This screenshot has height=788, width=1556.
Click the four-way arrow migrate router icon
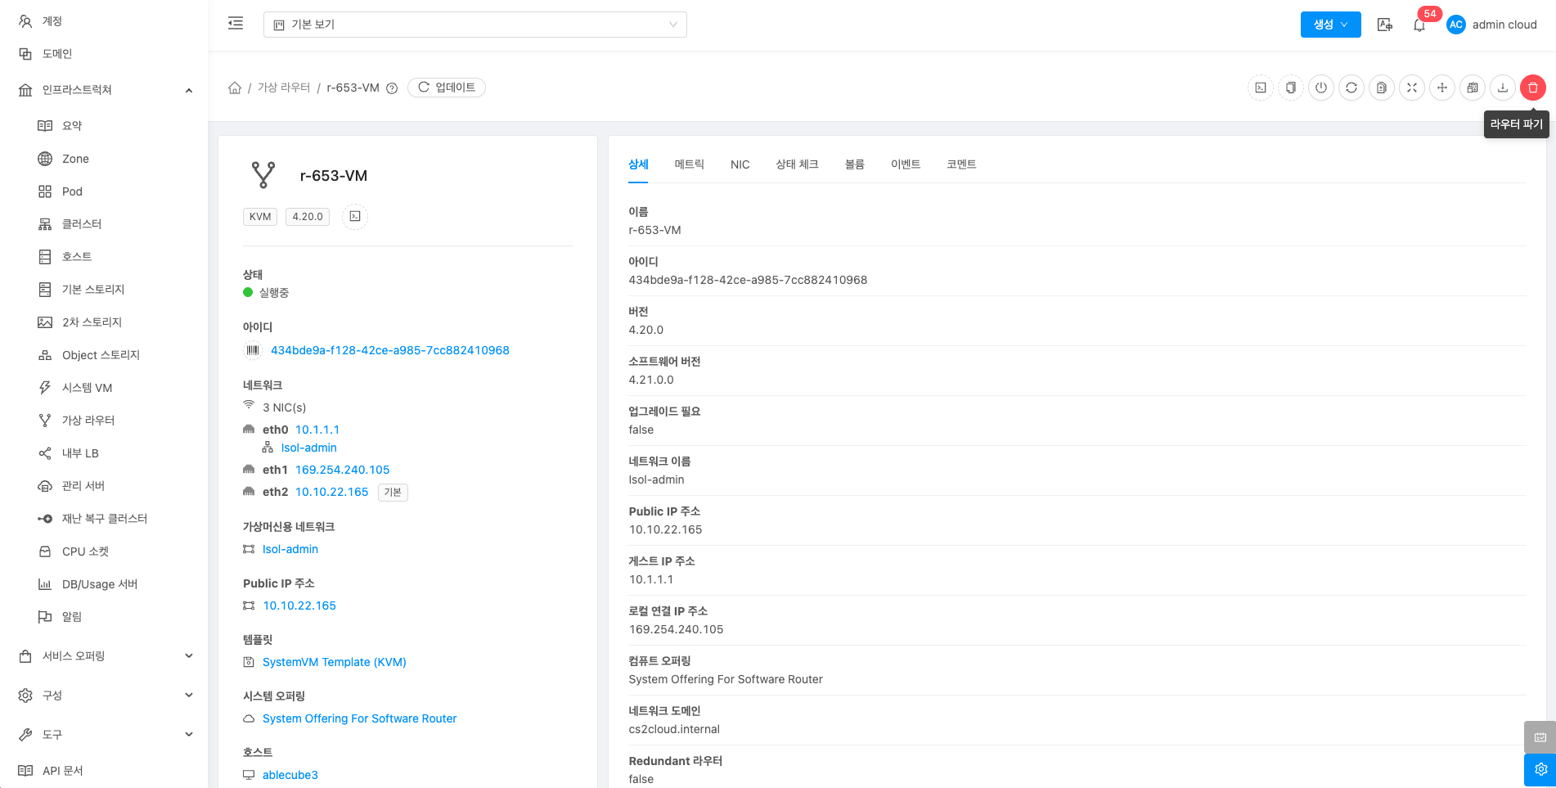(1442, 88)
